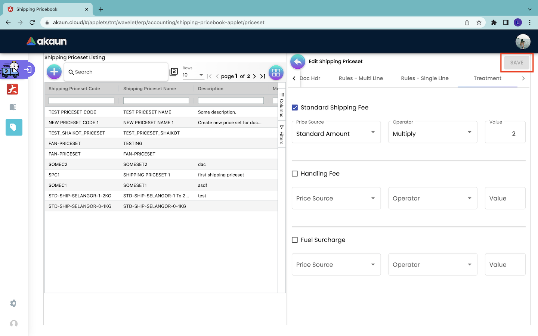Viewport: 538px width, 336px height.
Task: Click the settings gear in sidebar
Action: pyautogui.click(x=13, y=303)
